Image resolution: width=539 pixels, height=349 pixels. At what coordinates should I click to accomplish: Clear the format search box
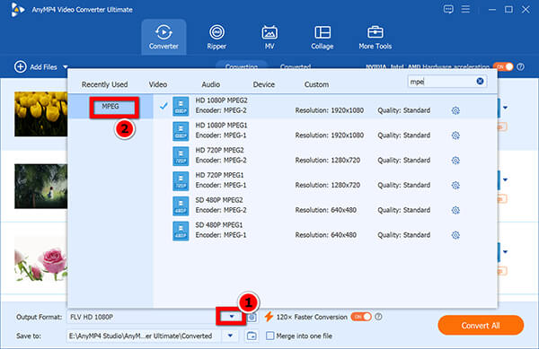(480, 82)
